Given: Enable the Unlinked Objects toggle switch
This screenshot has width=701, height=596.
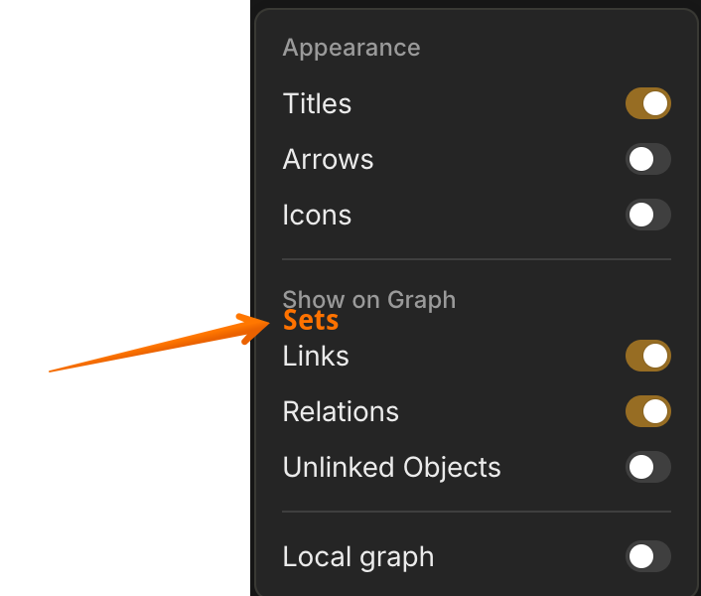Looking at the screenshot, I should point(647,467).
